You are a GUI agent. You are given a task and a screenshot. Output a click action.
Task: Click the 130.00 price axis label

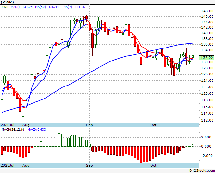pyautogui.click(x=207, y=62)
